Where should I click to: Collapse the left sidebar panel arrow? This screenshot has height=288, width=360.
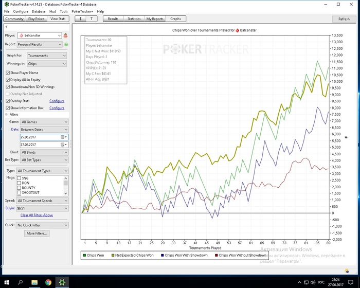pos(5,27)
